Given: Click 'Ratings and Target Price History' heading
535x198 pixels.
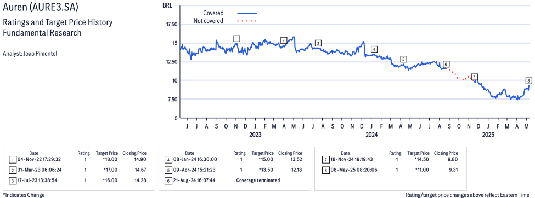Looking at the screenshot, I should [x=58, y=23].
